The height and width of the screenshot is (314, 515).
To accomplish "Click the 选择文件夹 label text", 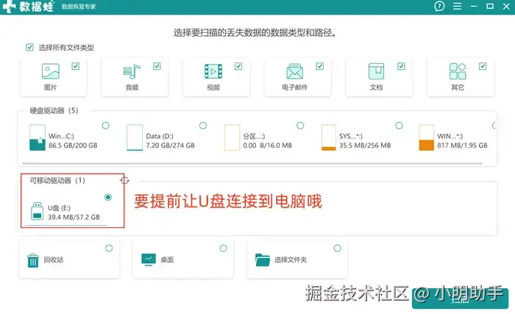I will point(291,260).
